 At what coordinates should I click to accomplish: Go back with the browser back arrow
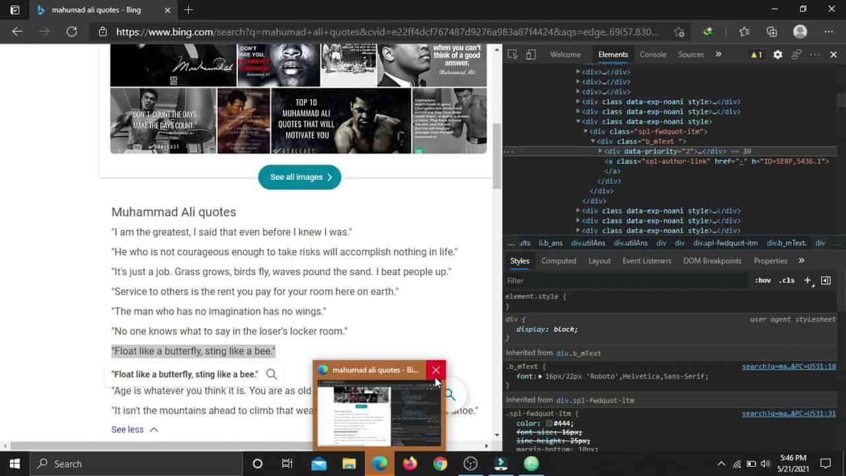[17, 32]
